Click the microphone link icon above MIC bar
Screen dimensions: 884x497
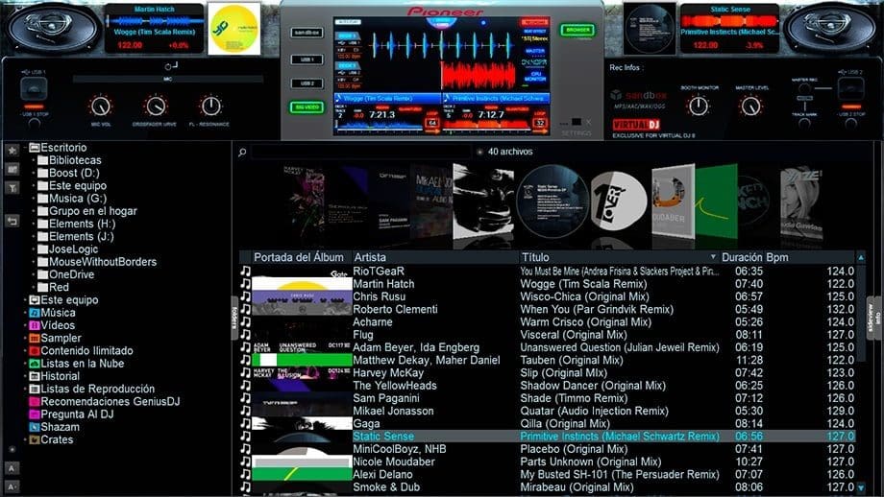pos(171,66)
